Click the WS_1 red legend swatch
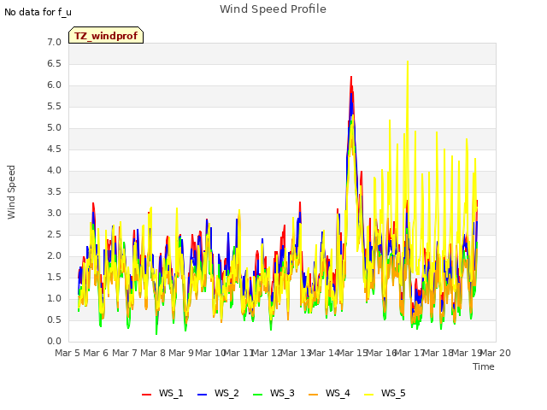Viewport: 547px width, 410px height. 146,395
